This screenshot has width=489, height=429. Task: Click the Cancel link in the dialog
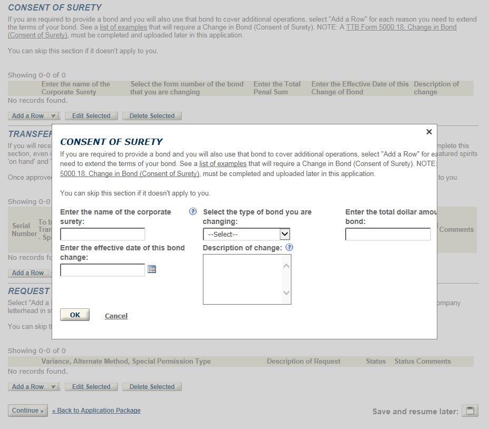(116, 316)
